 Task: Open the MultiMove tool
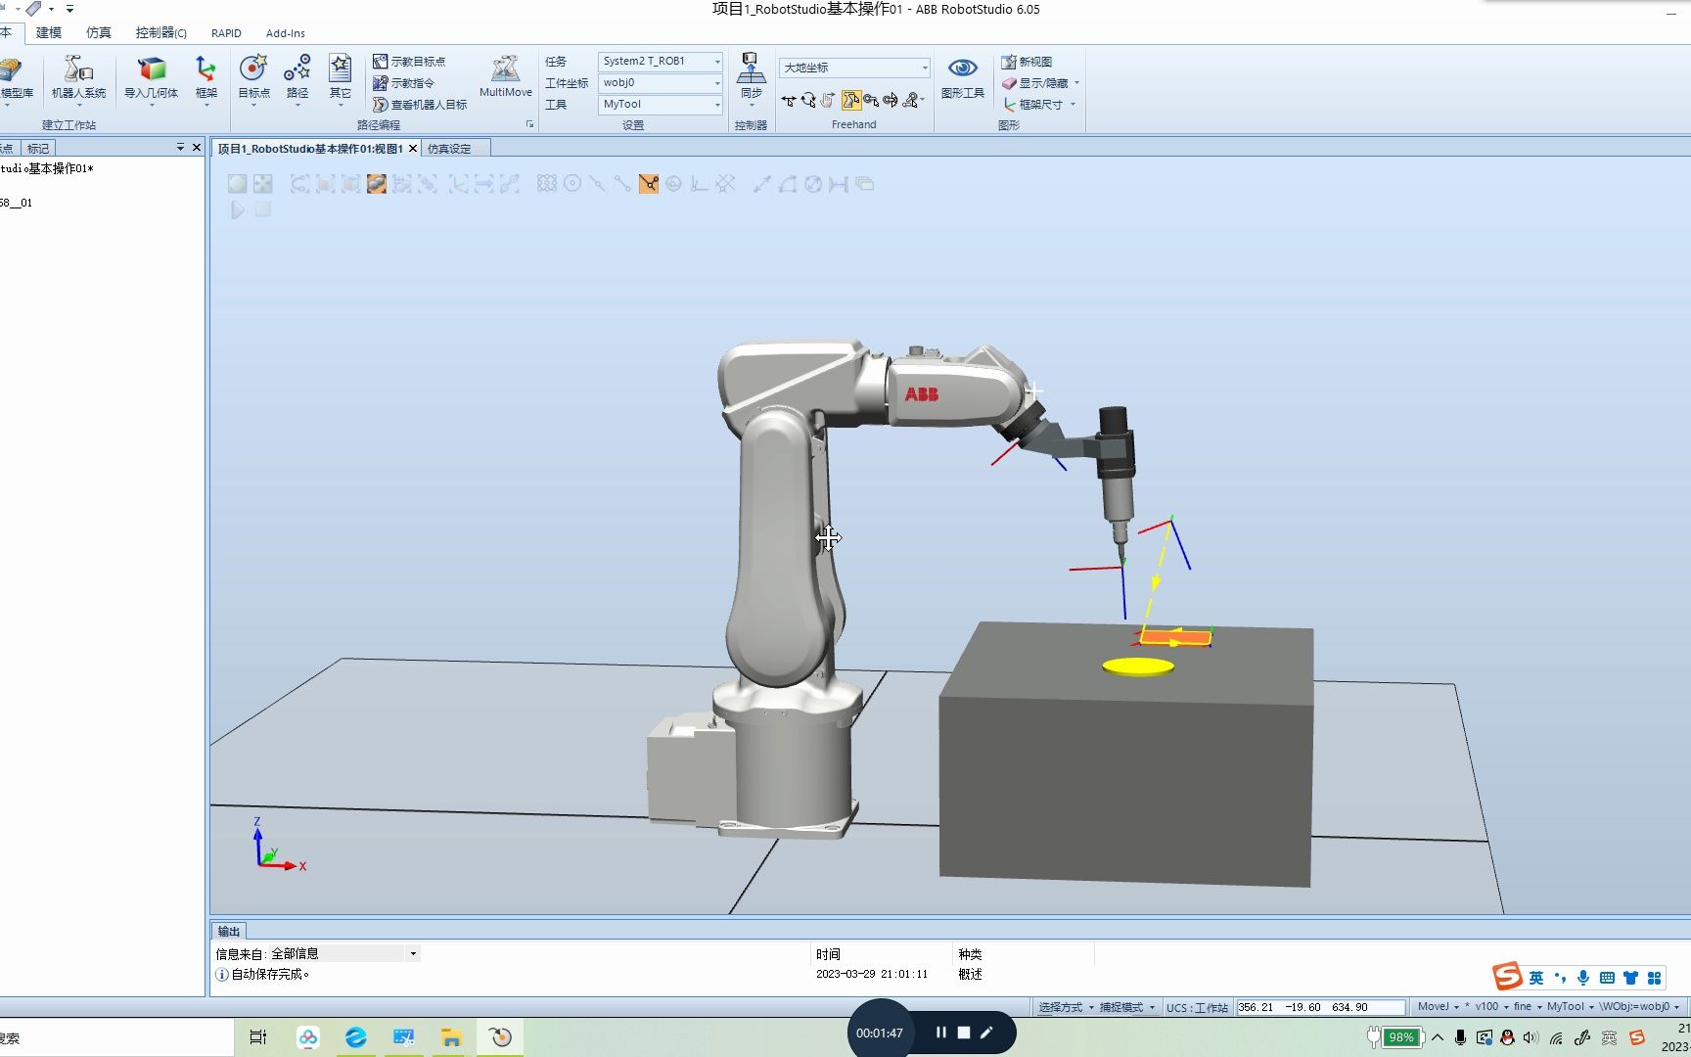tap(506, 76)
